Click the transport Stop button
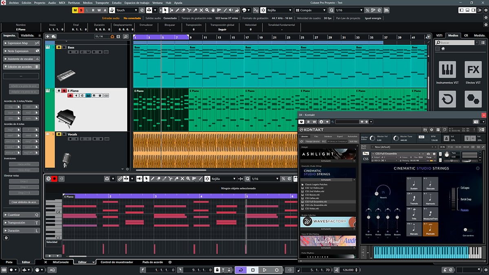 coord(253,270)
